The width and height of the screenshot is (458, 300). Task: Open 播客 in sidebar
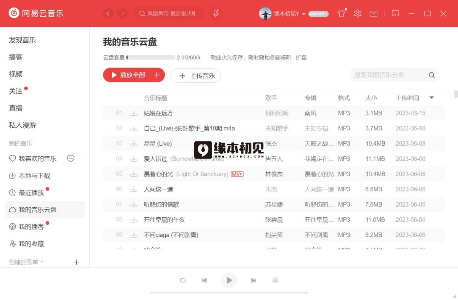coord(16,57)
